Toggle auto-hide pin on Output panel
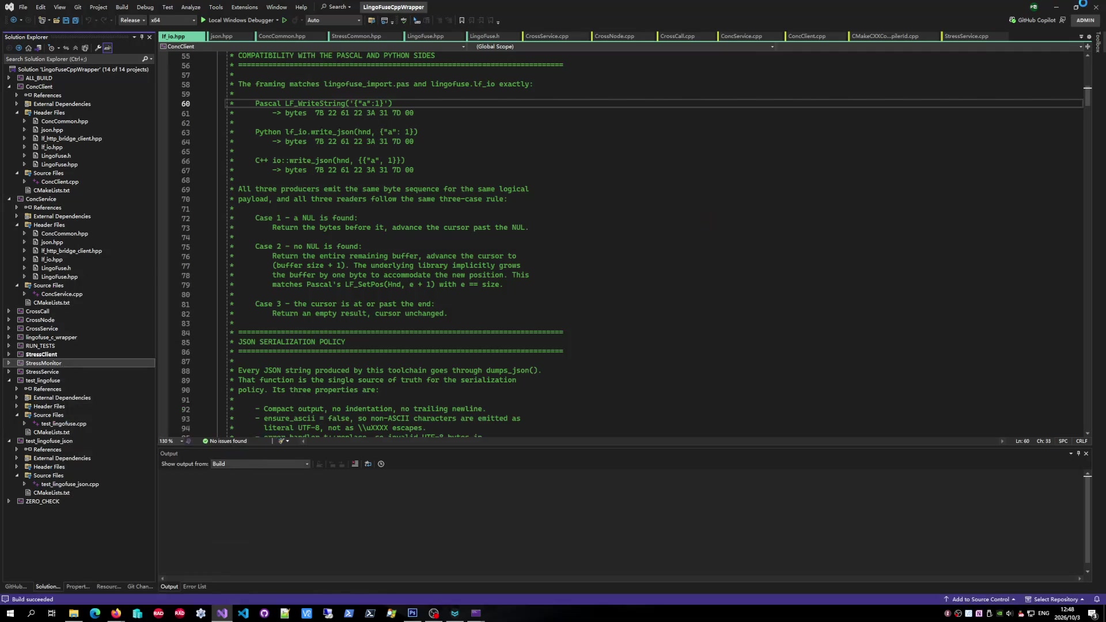This screenshot has width=1106, height=622. click(1078, 454)
